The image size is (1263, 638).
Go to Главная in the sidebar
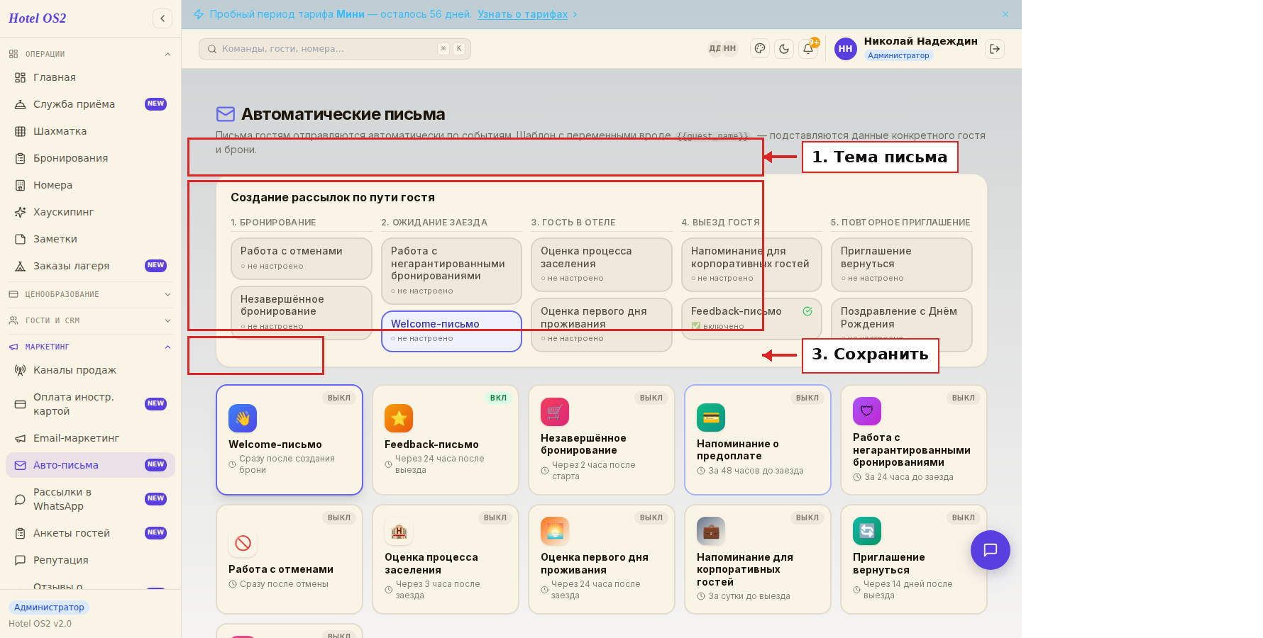click(x=90, y=77)
